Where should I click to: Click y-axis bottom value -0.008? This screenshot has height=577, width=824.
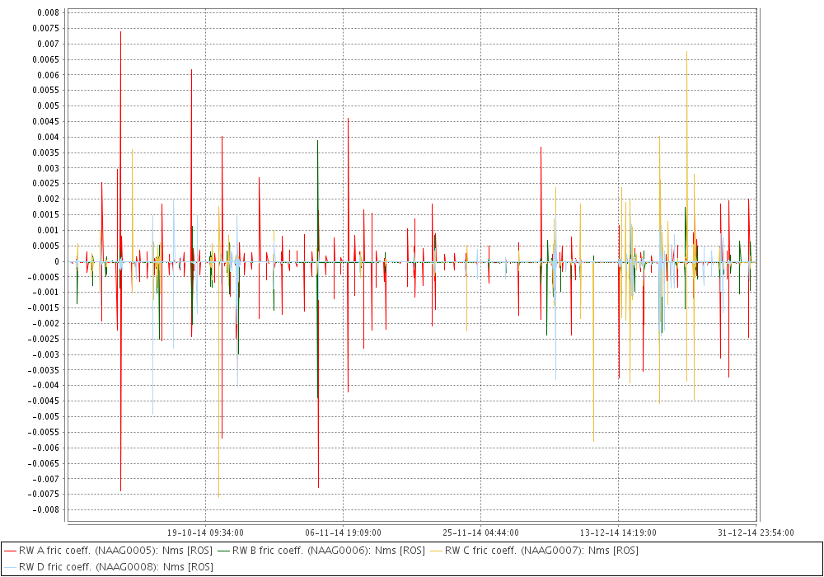point(46,509)
